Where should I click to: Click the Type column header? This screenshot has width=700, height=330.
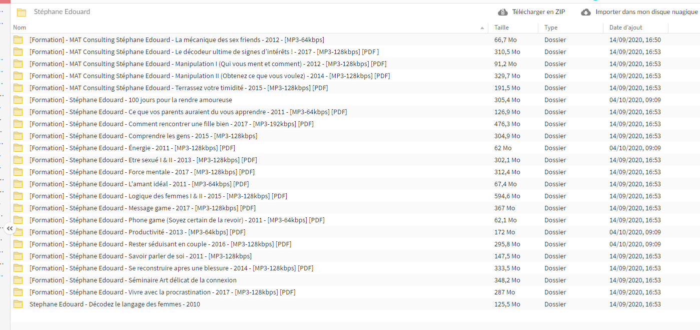click(x=551, y=28)
